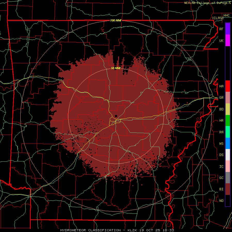Click the 'HHC' product label
The width and height of the screenshot is (232, 232).
226,15
